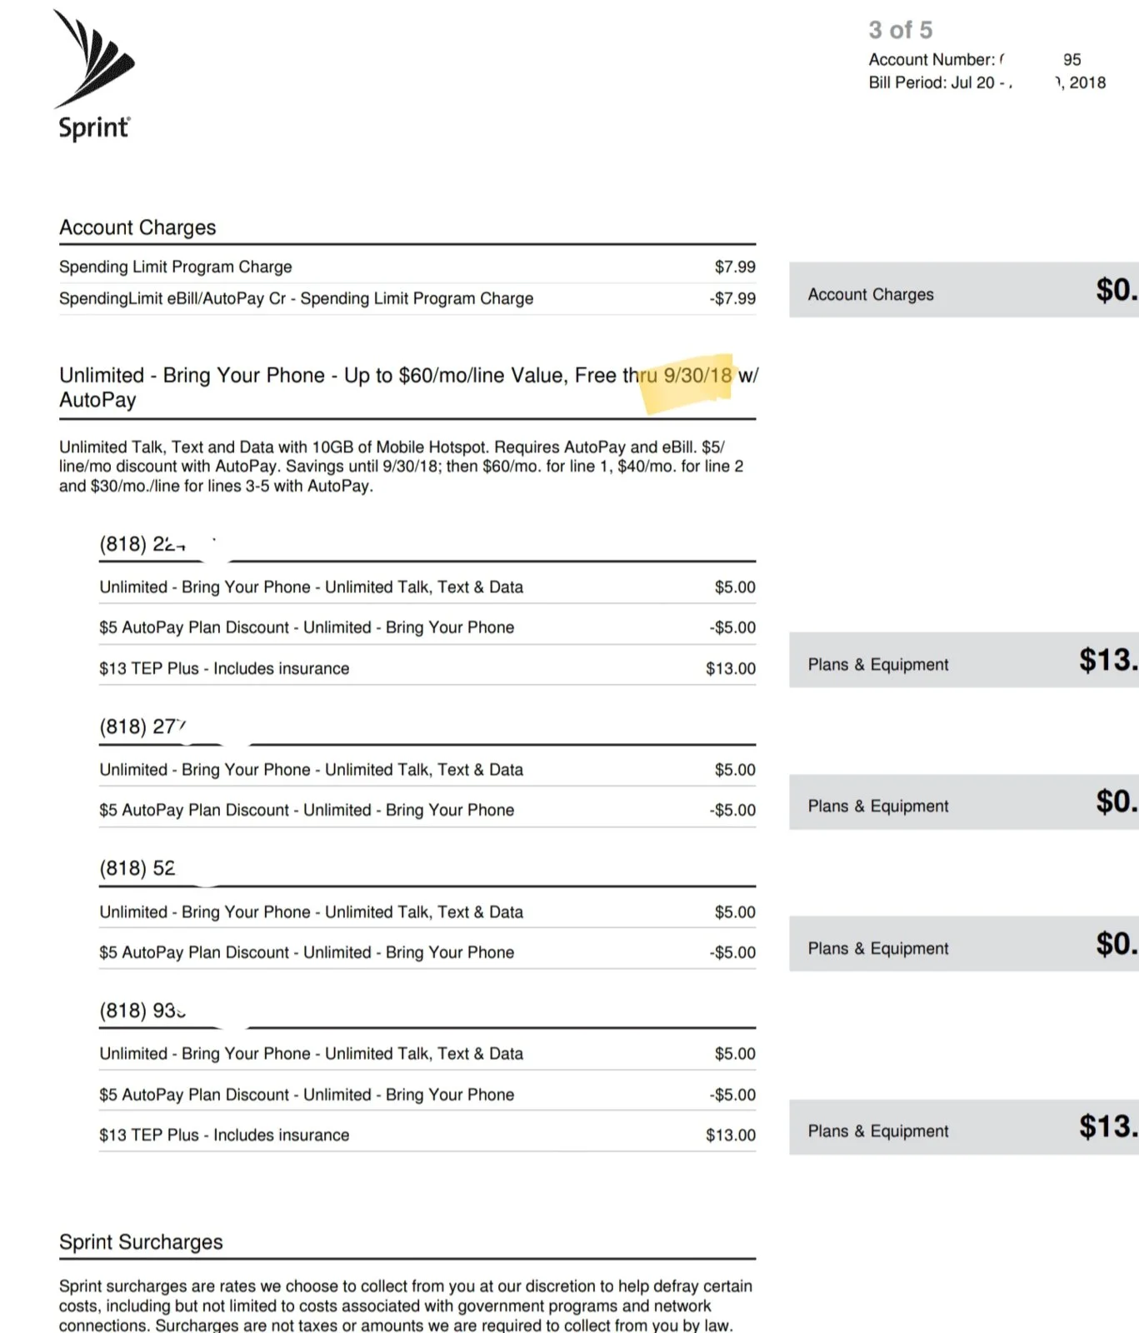Open the Account Charges section heading
The height and width of the screenshot is (1333, 1139).
pyautogui.click(x=137, y=227)
